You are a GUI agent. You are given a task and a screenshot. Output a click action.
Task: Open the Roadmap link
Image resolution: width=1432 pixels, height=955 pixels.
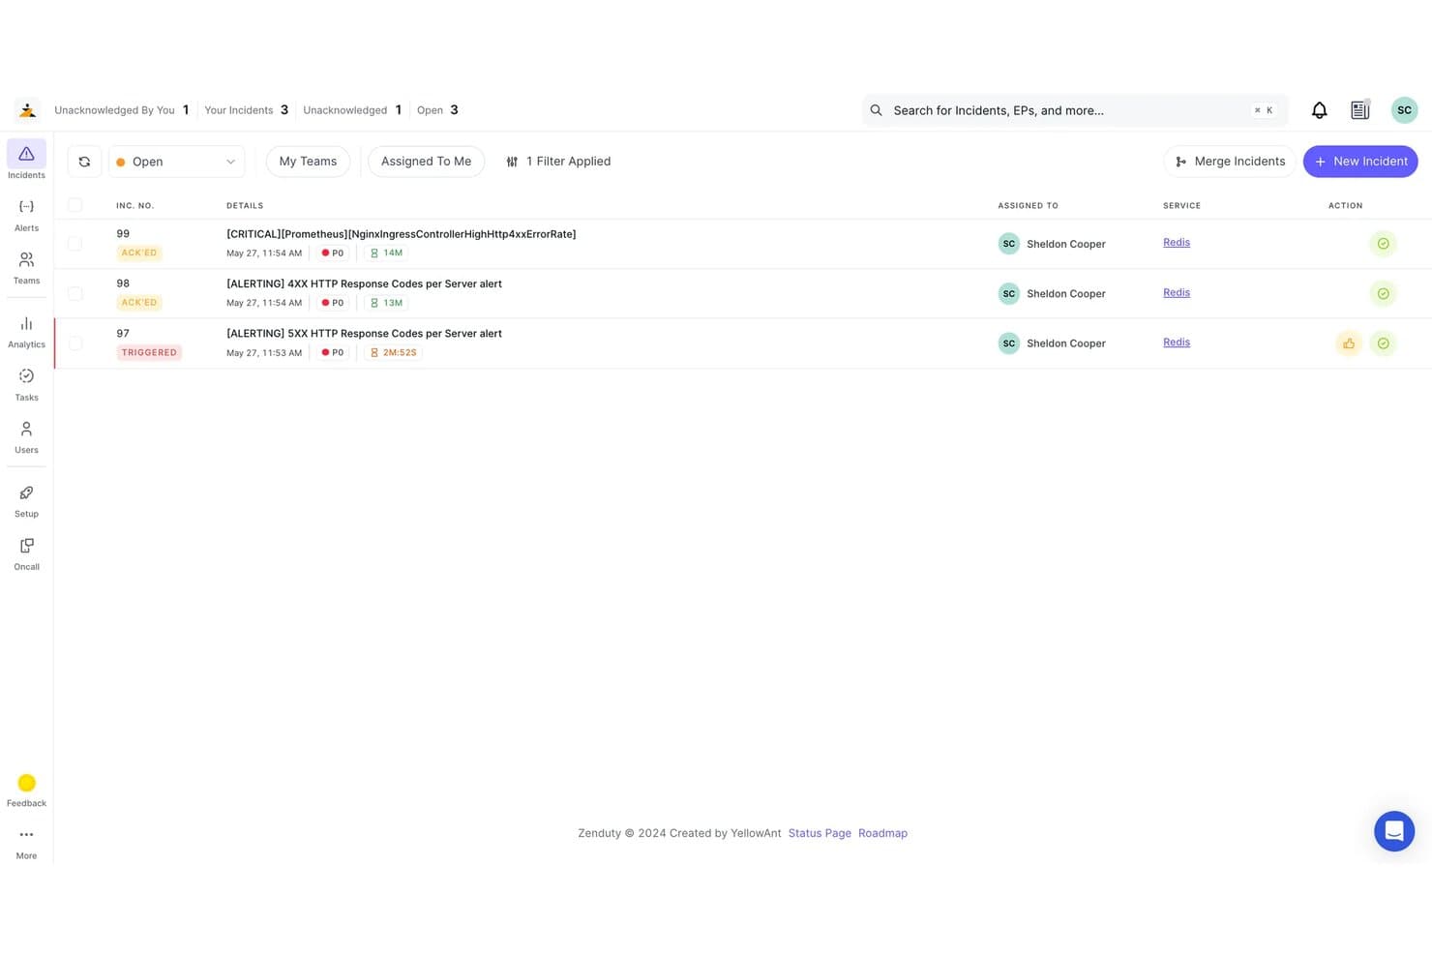(882, 833)
